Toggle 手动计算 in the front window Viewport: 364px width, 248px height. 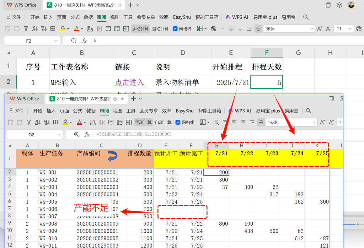click(143, 122)
